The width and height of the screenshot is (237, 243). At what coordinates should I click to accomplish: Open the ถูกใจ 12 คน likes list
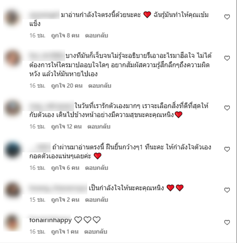pyautogui.click(x=66, y=127)
